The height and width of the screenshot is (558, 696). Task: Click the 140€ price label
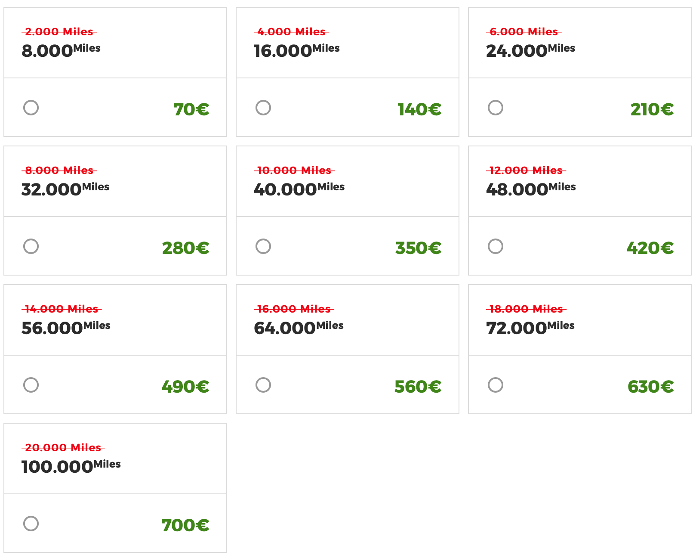(419, 109)
